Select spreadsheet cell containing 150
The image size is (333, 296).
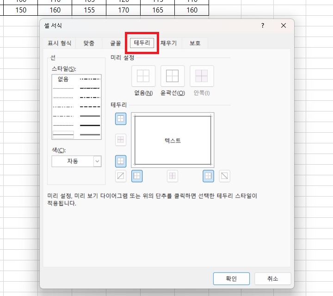(21, 10)
